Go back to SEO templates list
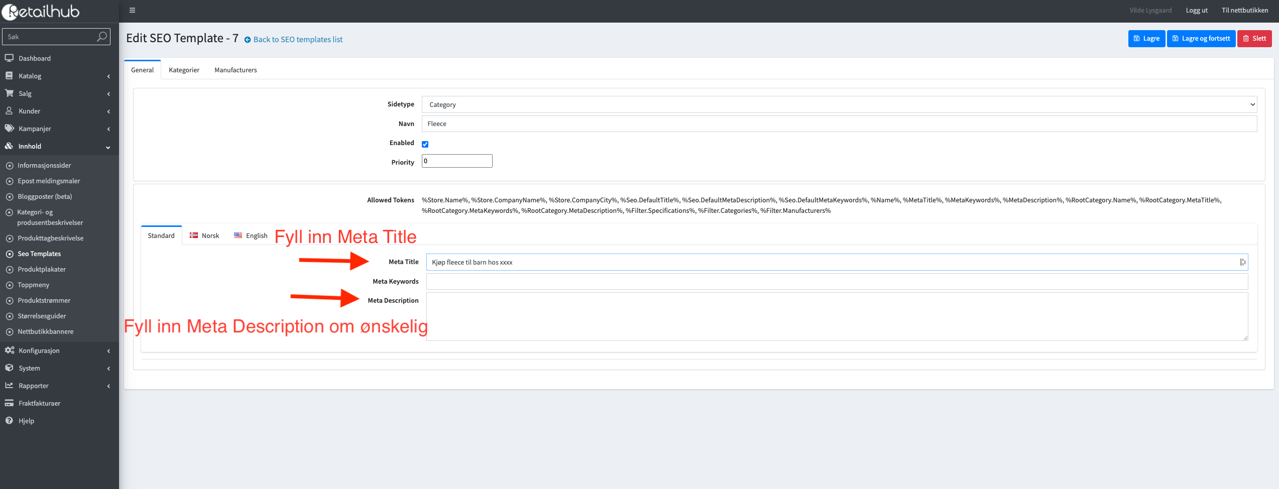 tap(297, 39)
